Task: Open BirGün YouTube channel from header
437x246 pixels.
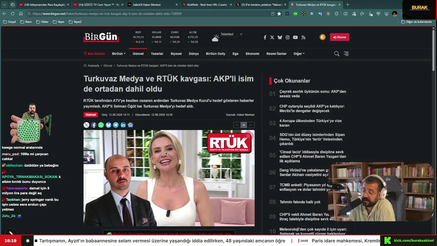Action: pyautogui.click(x=295, y=37)
